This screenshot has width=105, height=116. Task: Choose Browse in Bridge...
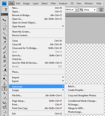[37, 15]
